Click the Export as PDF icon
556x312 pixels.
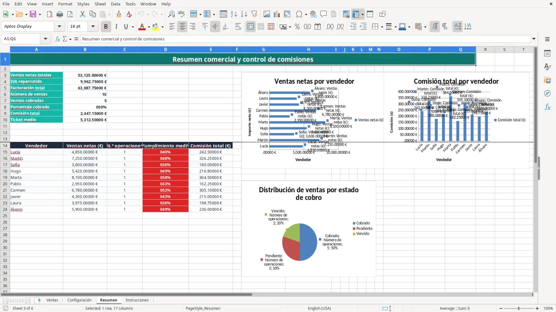coord(50,14)
